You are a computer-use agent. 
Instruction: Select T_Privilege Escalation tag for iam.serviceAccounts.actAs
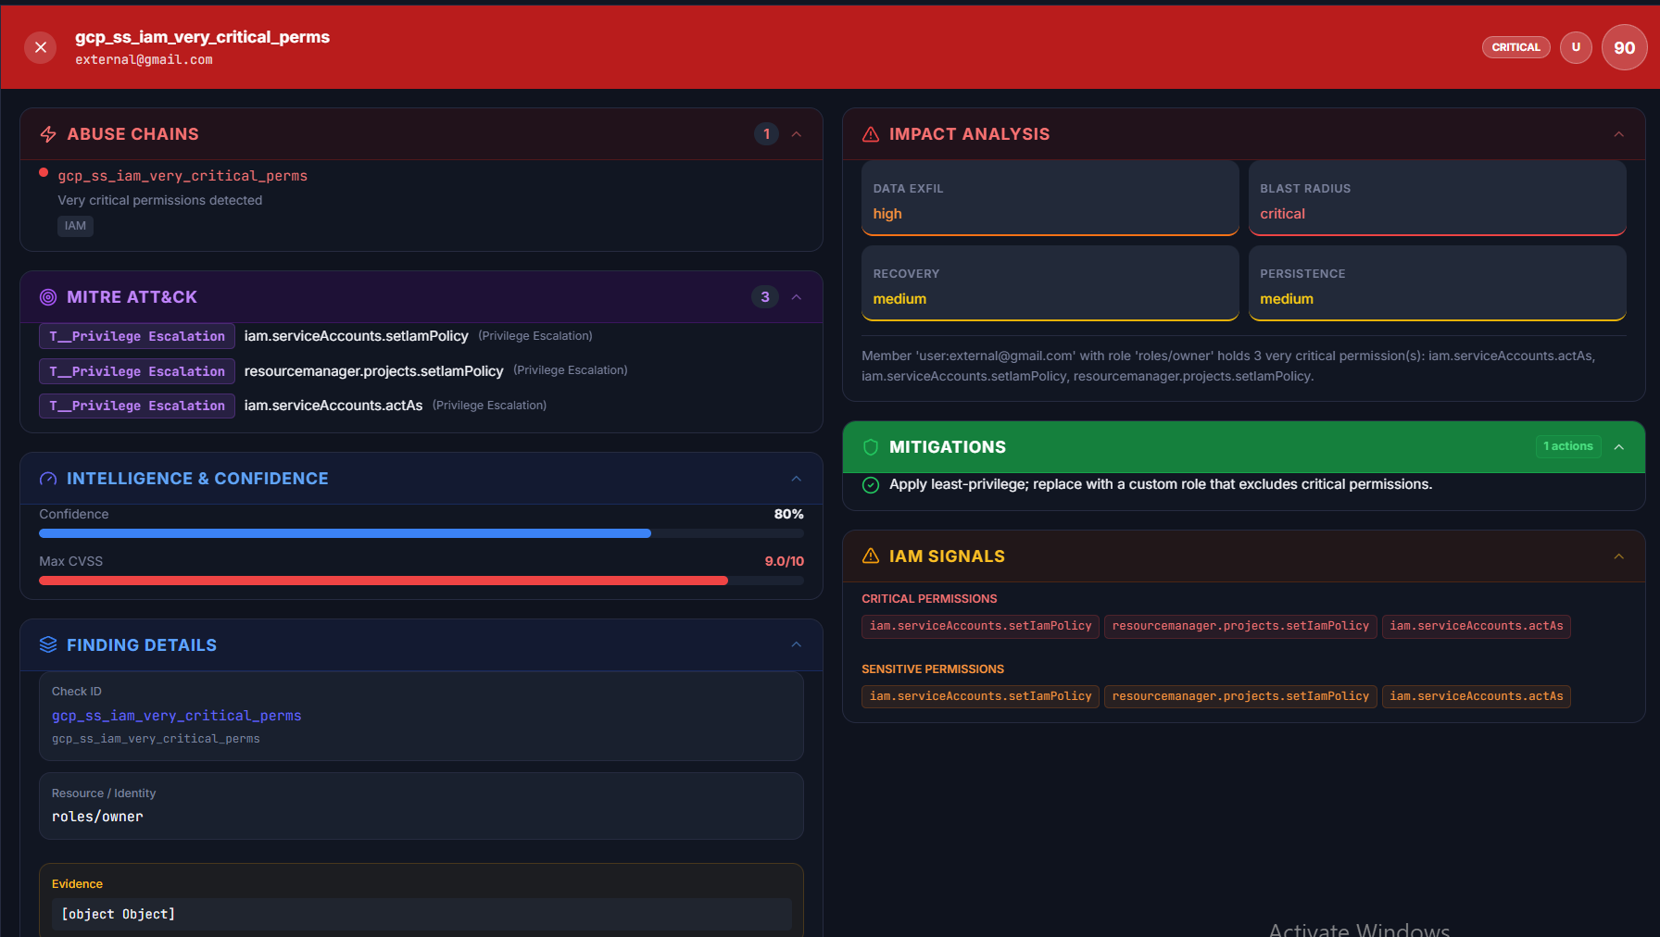137,406
